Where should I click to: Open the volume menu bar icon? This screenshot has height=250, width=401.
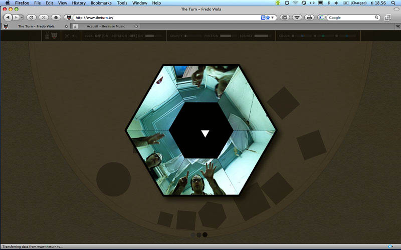click(x=336, y=3)
